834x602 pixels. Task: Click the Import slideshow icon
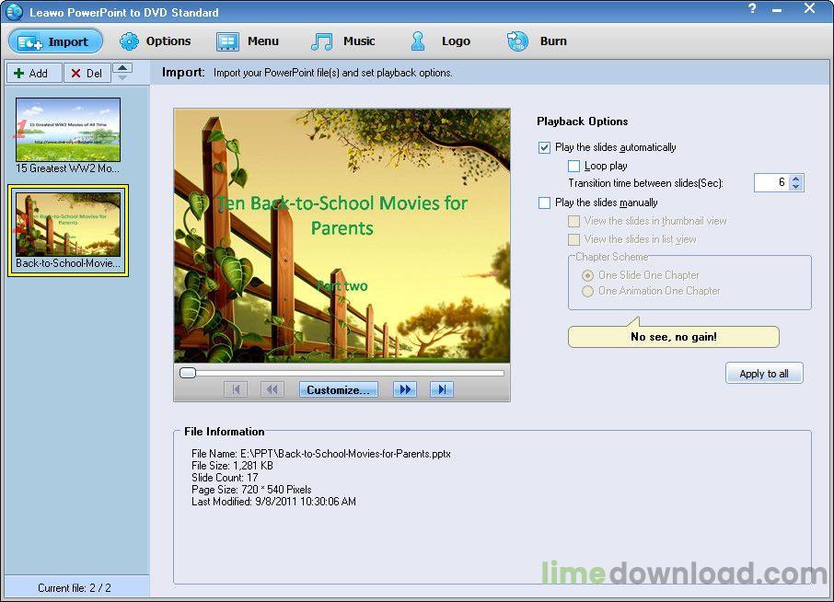pos(28,41)
